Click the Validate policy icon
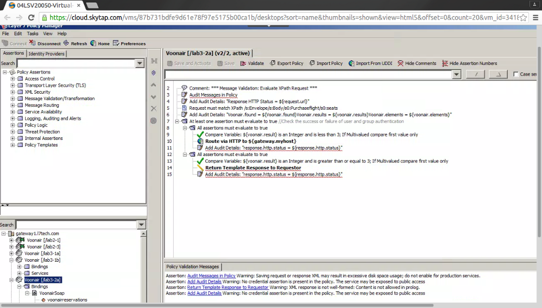The width and height of the screenshot is (542, 308). pyautogui.click(x=243, y=63)
